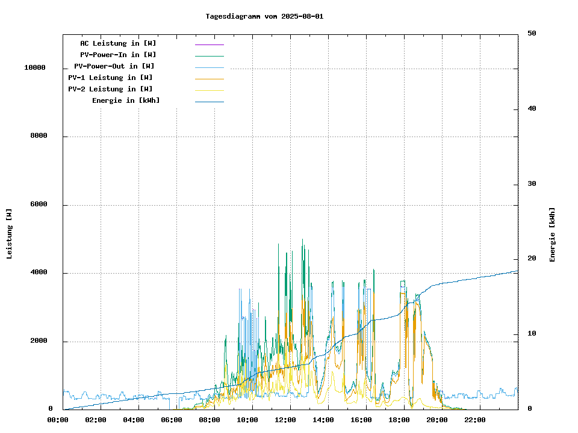Click the yellow PV-2 Leistung legend line sample
Viewport: 578px width, 433px height.
click(x=209, y=90)
